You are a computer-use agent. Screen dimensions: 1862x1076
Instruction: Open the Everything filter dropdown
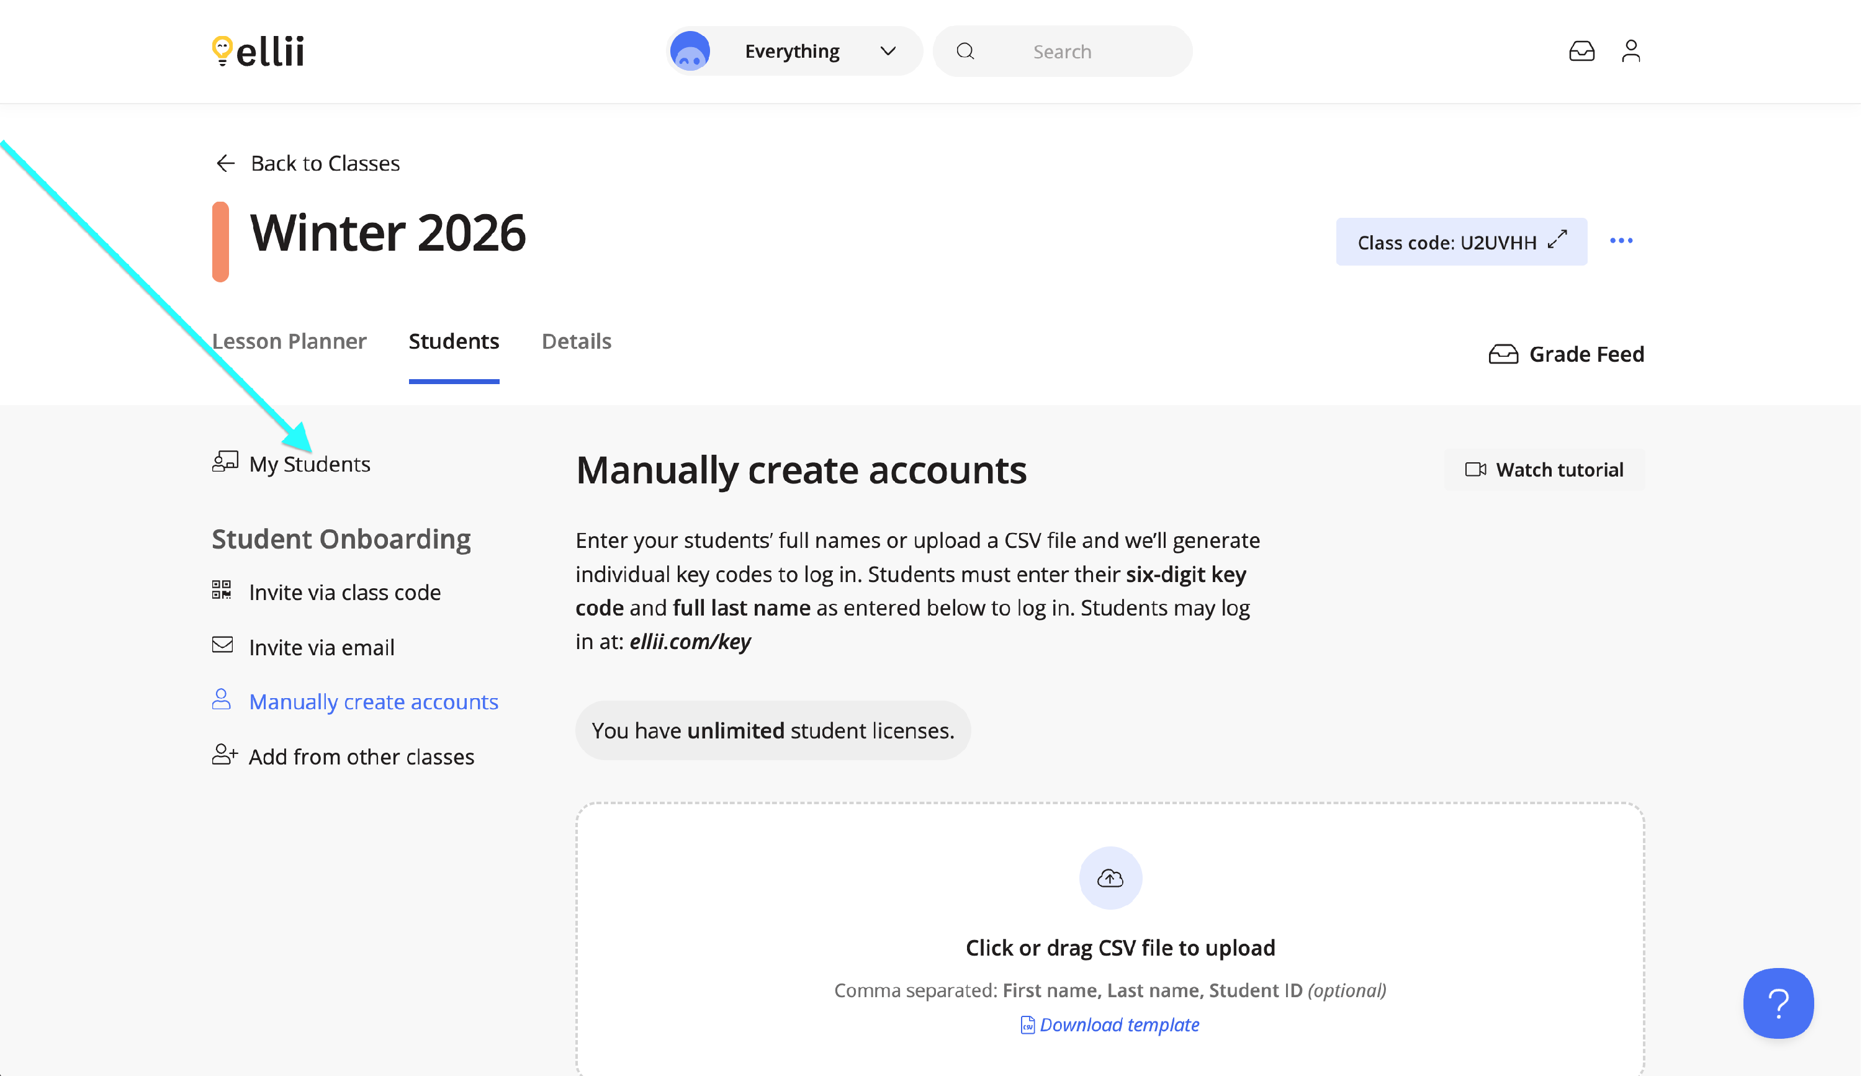point(792,51)
